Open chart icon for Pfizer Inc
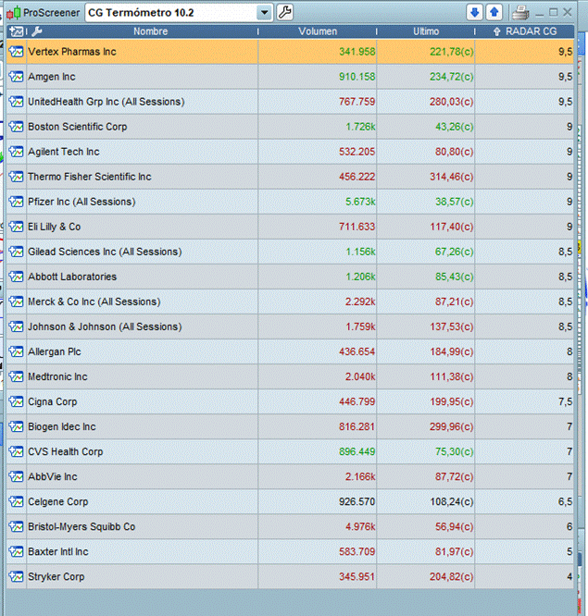The image size is (588, 616). pos(16,202)
